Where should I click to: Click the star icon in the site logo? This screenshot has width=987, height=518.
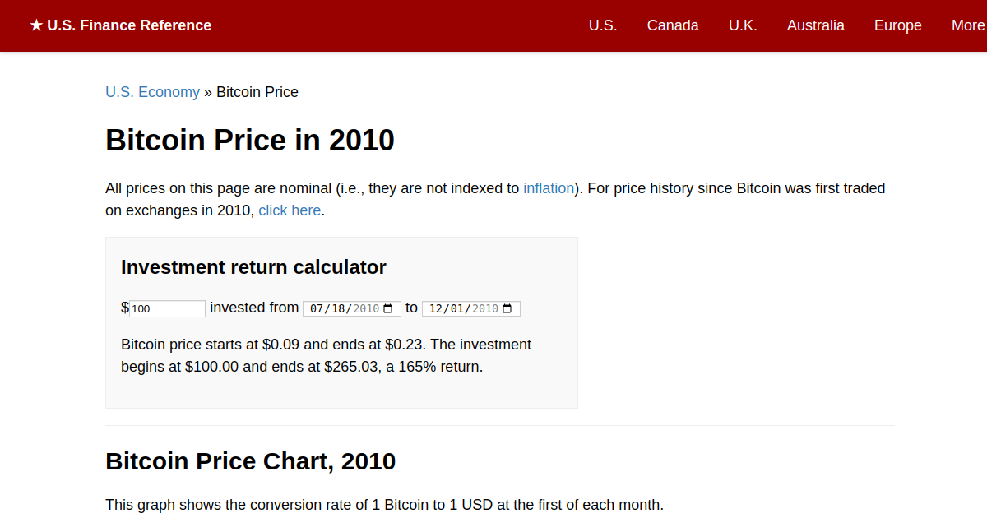point(35,25)
